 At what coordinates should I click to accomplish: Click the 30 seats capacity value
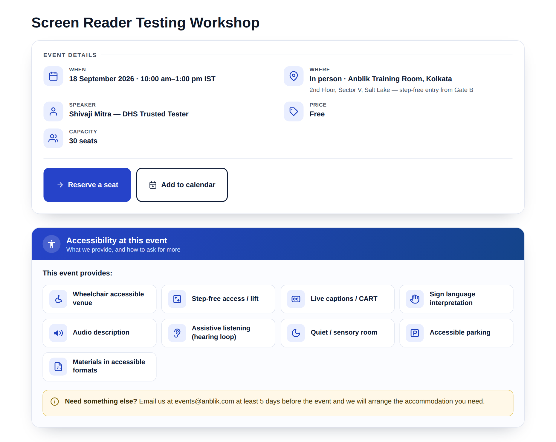(83, 141)
